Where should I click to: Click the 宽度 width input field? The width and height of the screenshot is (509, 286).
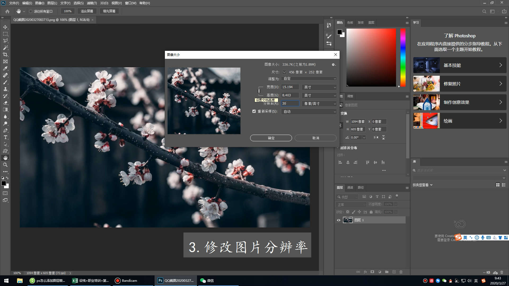click(x=290, y=87)
